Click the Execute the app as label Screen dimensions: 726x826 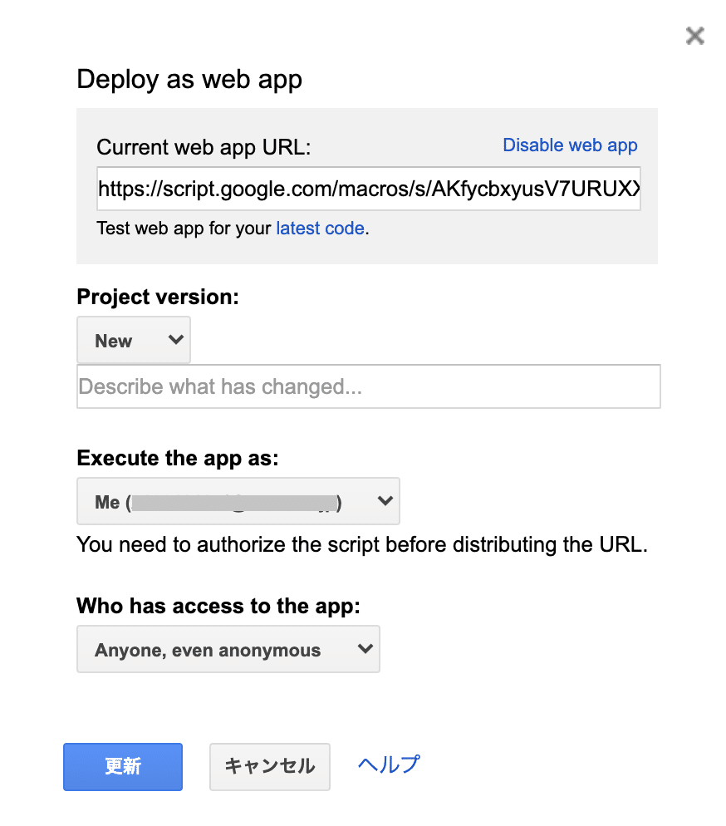click(x=177, y=459)
